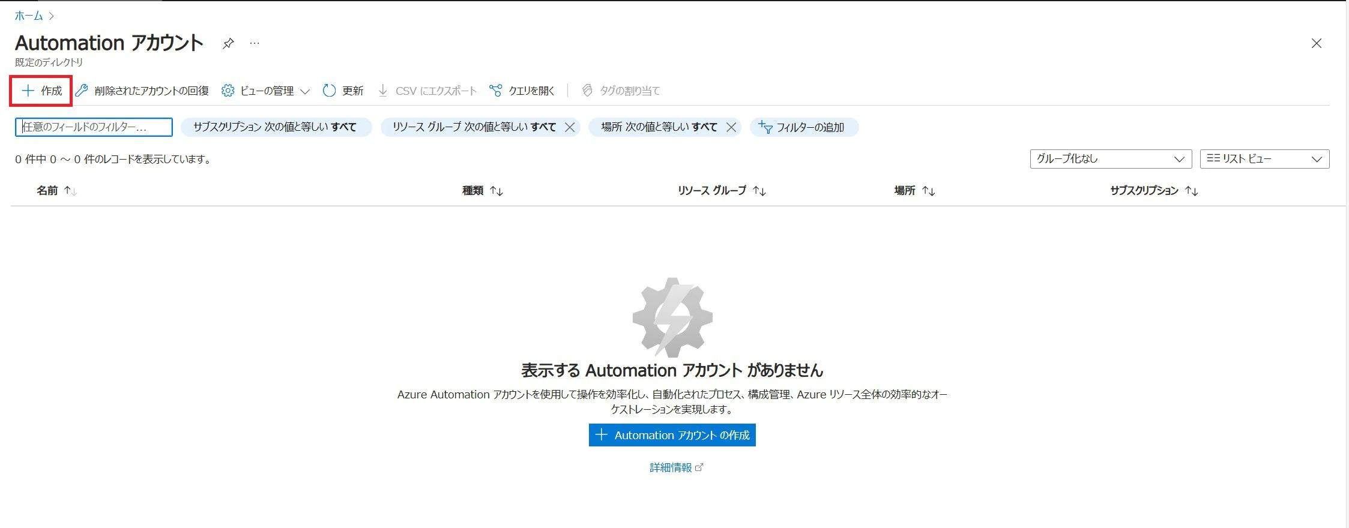Click the 更新 refresh button
Image resolution: width=1349 pixels, height=528 pixels.
[x=343, y=91]
